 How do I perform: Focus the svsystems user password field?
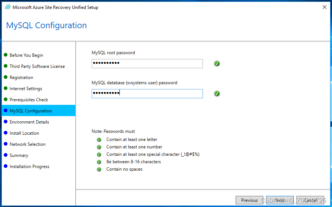(147, 93)
